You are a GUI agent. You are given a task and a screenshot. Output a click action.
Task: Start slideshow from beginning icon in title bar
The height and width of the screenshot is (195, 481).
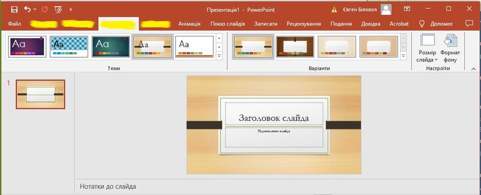[58, 10]
